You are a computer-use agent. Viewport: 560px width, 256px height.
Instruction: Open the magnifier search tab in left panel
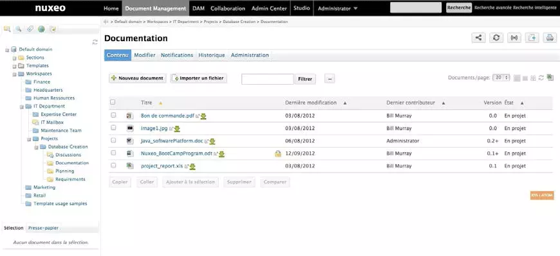coord(18,30)
